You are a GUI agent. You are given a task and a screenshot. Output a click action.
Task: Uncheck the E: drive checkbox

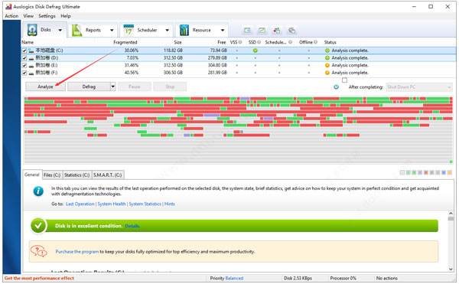[x=24, y=65]
